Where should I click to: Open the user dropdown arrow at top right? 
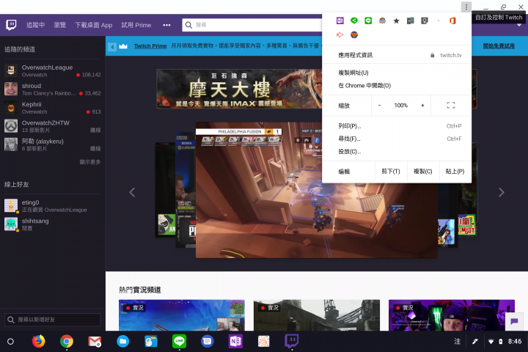(x=519, y=25)
